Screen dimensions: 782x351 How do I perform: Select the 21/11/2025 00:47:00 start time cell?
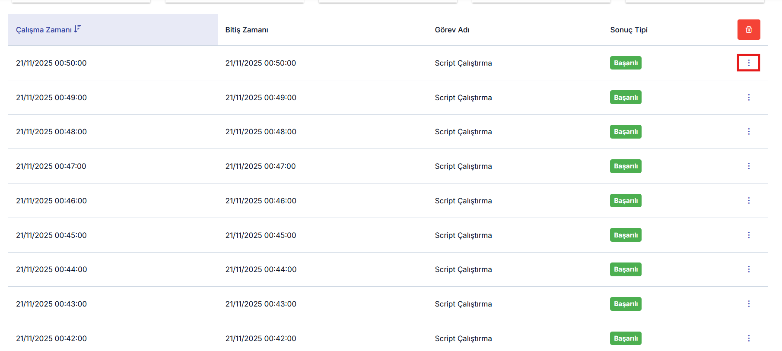(x=51, y=166)
